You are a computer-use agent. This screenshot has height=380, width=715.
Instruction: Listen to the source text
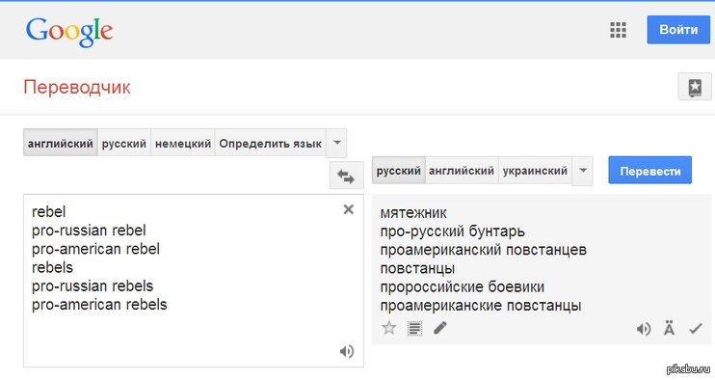coord(347,351)
